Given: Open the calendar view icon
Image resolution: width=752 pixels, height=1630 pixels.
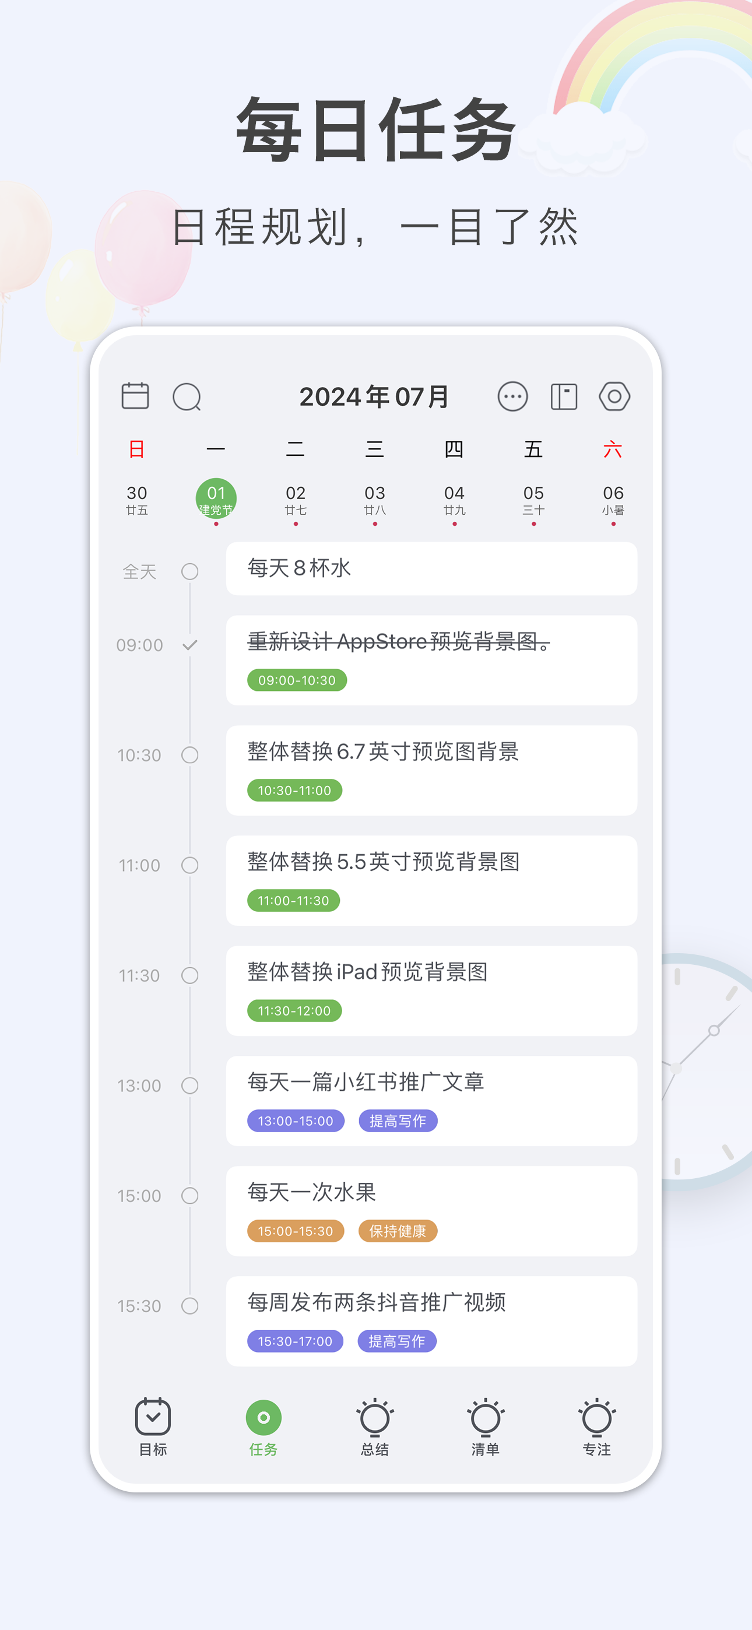Looking at the screenshot, I should click(x=135, y=396).
